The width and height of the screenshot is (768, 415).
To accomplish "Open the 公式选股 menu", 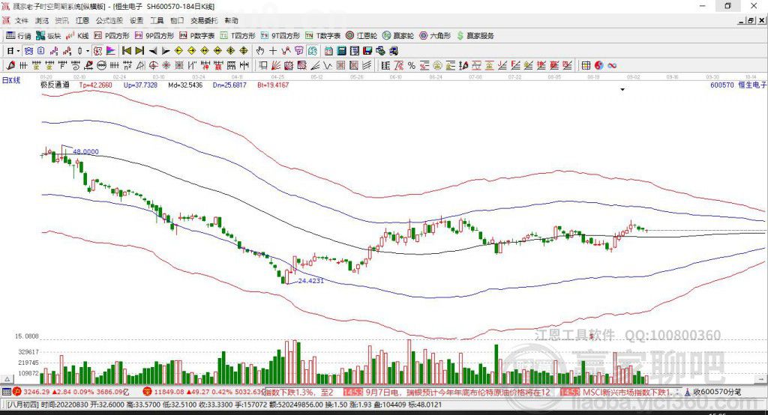I will click(109, 20).
